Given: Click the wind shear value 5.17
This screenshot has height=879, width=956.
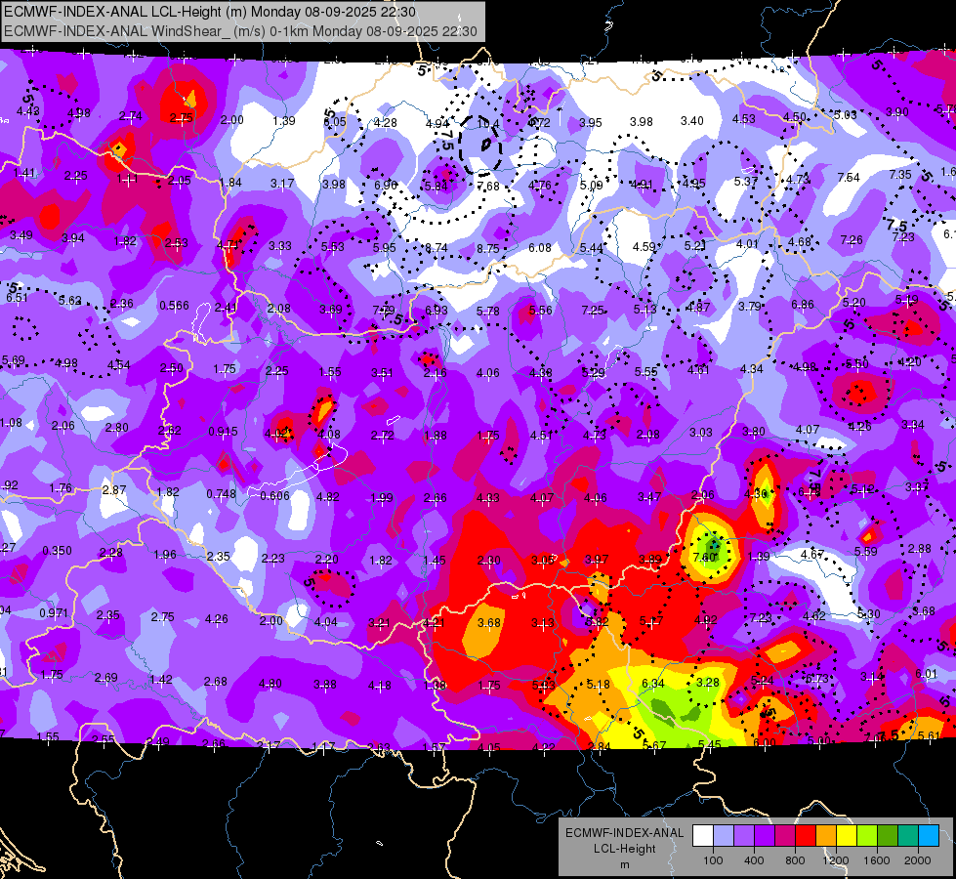Looking at the screenshot, I should tap(651, 621).
